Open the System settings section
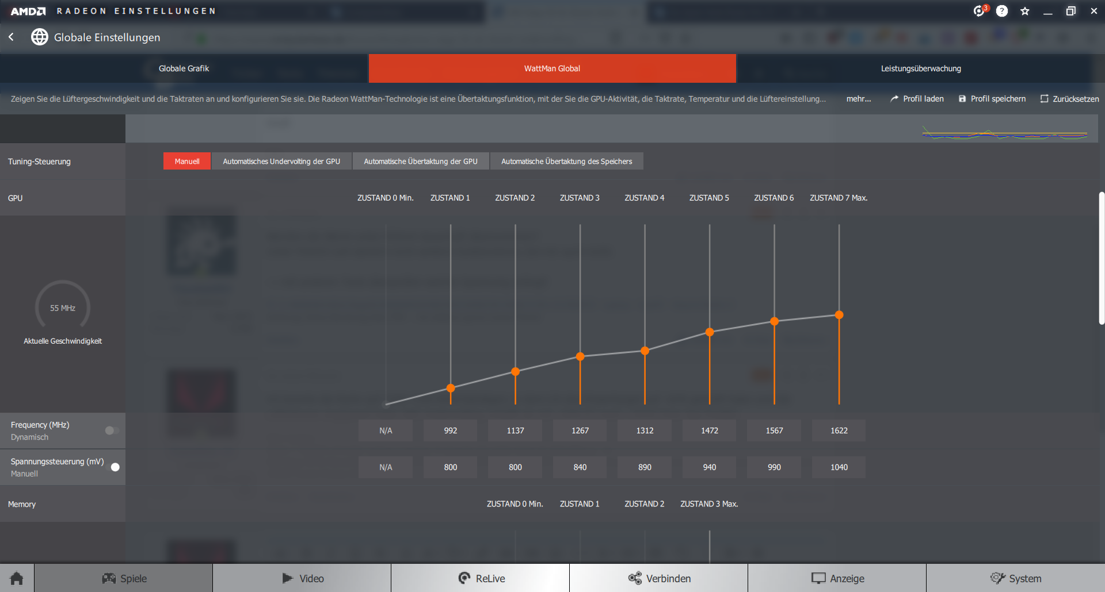The width and height of the screenshot is (1105, 592). 1016,578
